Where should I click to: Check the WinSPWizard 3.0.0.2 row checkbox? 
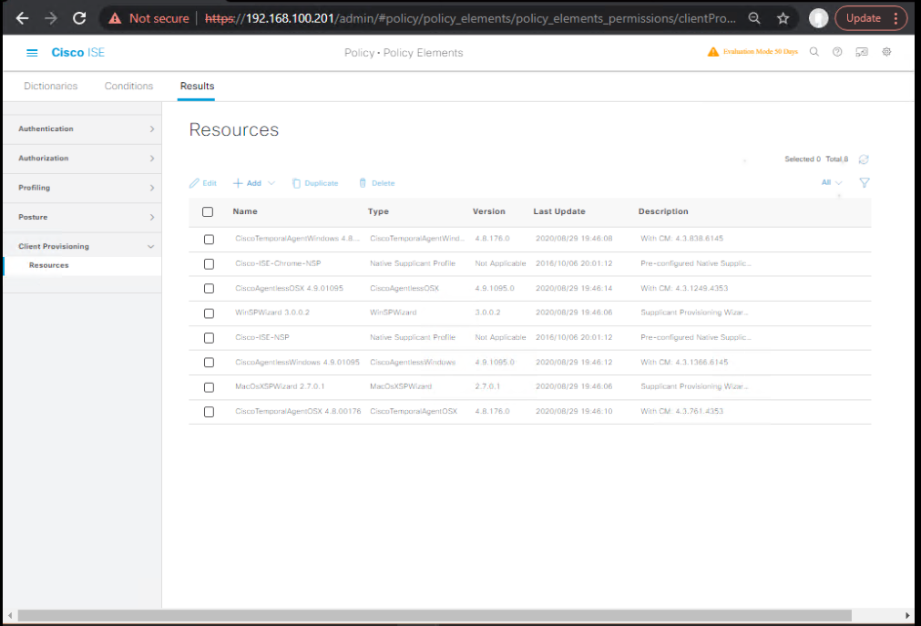point(210,313)
